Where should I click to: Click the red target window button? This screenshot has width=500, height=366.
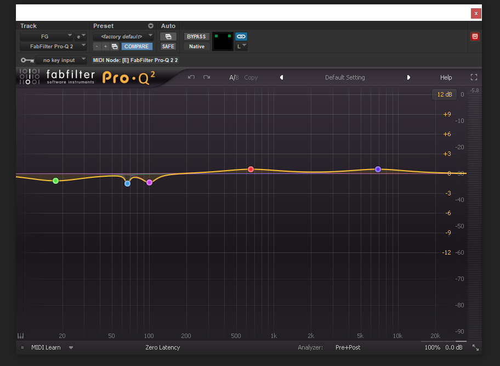coord(475,37)
